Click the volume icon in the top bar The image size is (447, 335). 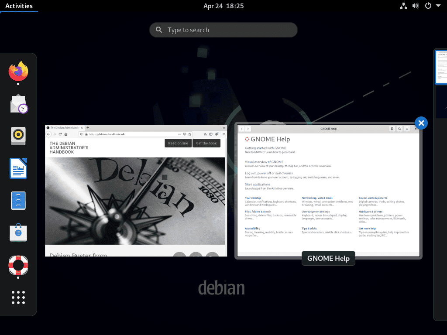click(x=415, y=6)
